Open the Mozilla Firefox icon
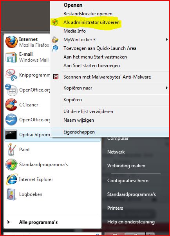 (11, 42)
